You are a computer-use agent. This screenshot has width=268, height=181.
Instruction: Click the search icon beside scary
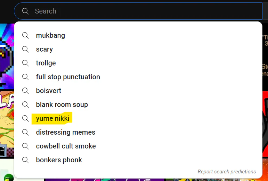[x=25, y=49]
